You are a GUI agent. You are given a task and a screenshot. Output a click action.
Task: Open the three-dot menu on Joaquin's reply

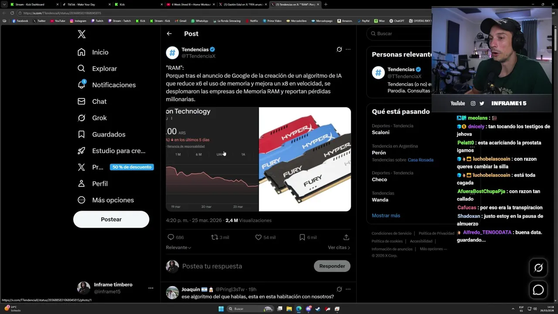pos(348,289)
